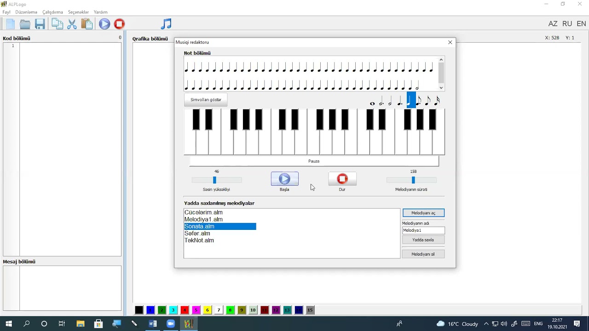Select the dotted quarter note duration

400,101
